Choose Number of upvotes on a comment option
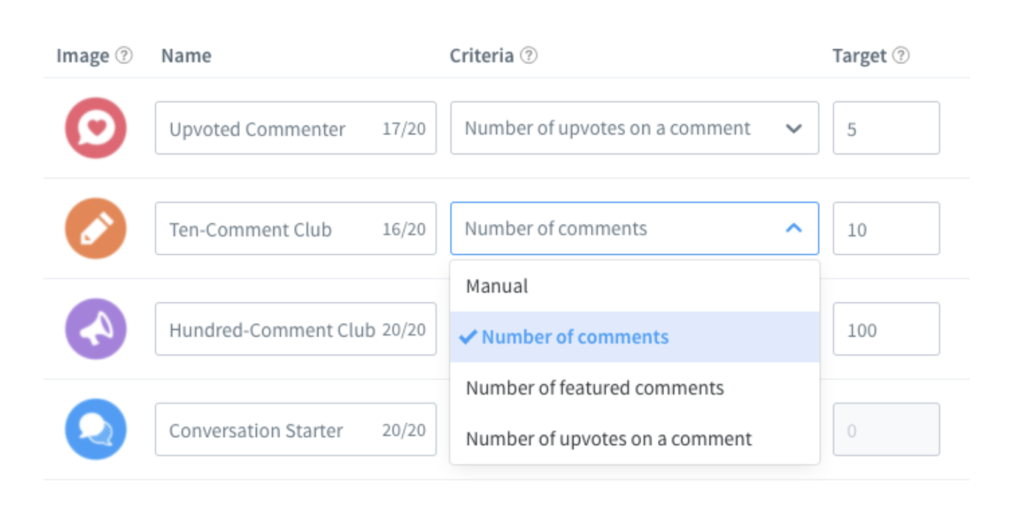1022x520 pixels. pos(609,439)
